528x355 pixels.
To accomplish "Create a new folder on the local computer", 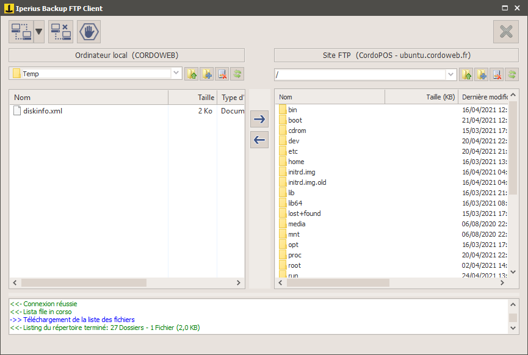I will tap(207, 74).
